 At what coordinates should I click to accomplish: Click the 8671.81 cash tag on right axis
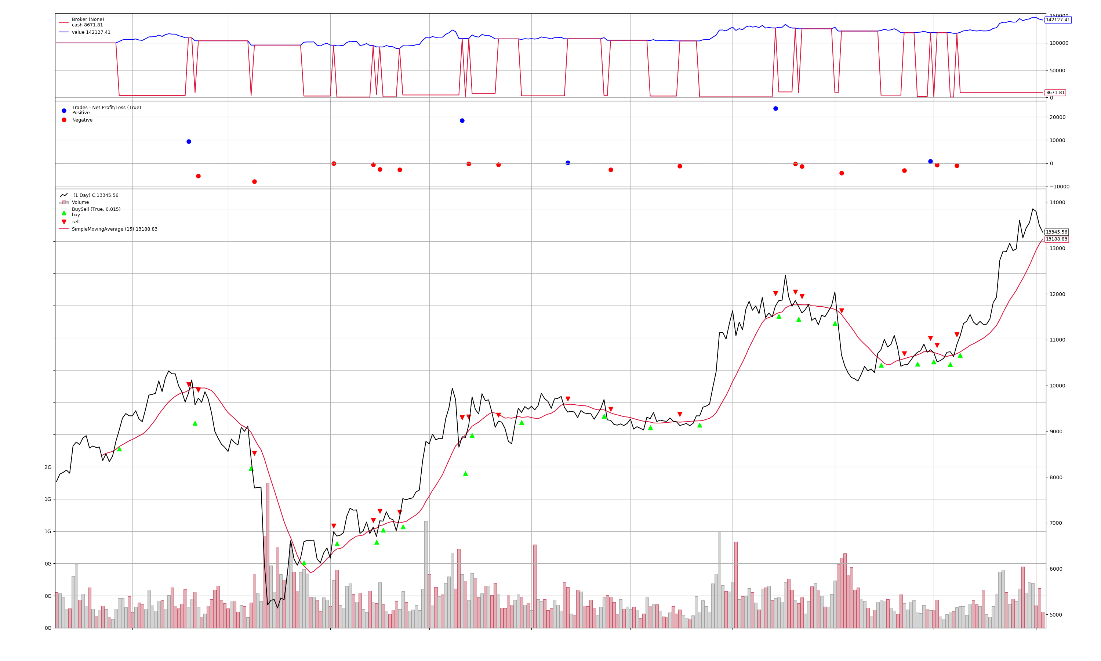point(1055,93)
